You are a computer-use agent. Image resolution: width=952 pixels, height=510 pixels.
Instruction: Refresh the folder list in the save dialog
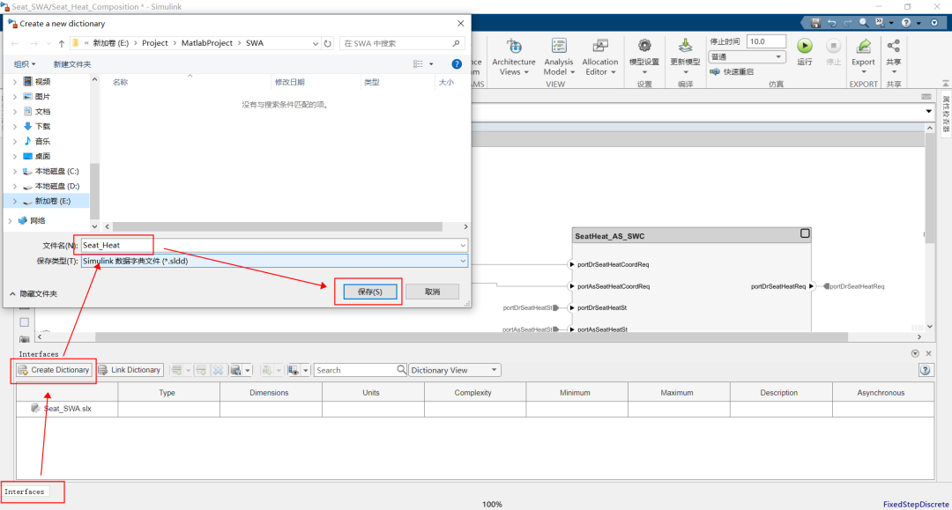click(x=328, y=44)
